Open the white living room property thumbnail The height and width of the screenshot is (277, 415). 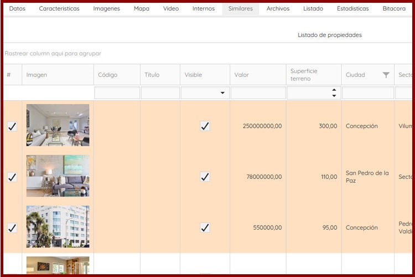coord(58,125)
